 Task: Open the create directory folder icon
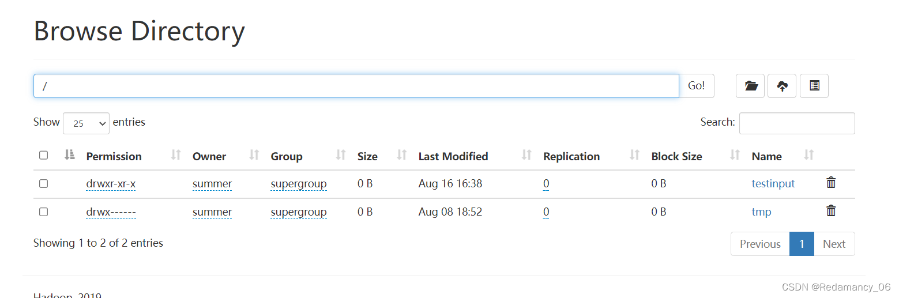coord(750,86)
